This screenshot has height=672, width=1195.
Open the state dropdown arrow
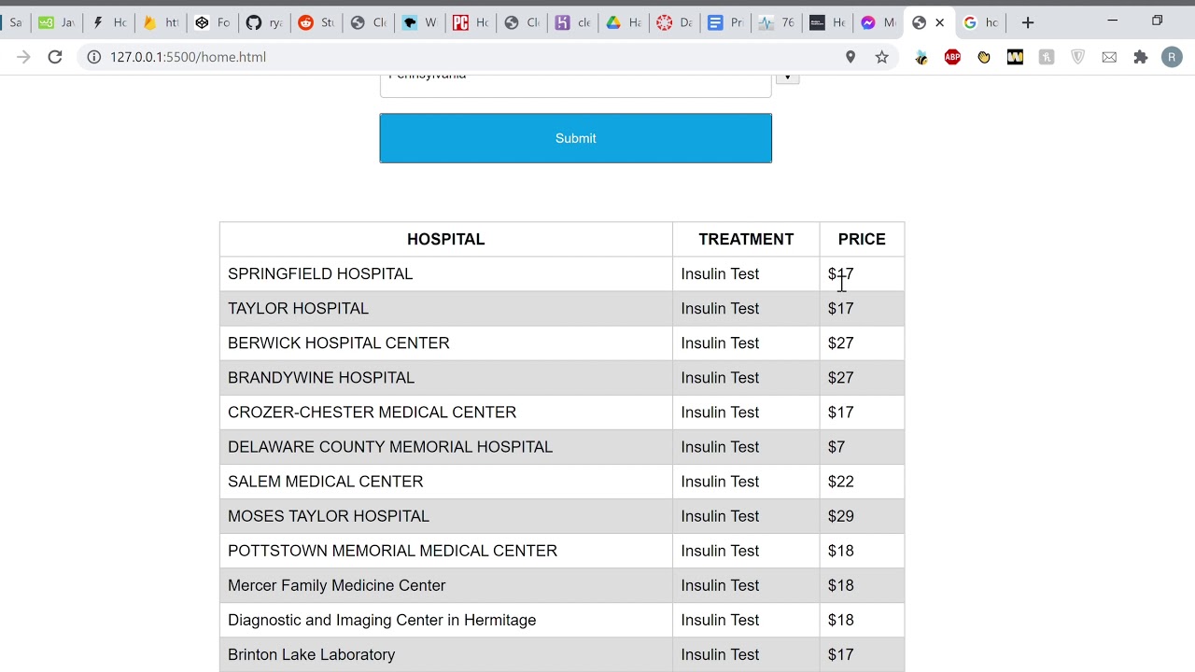click(x=787, y=78)
